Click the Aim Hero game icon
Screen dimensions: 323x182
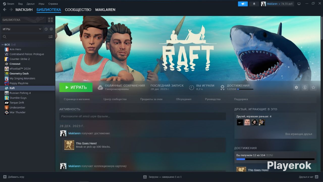click(x=7, y=49)
